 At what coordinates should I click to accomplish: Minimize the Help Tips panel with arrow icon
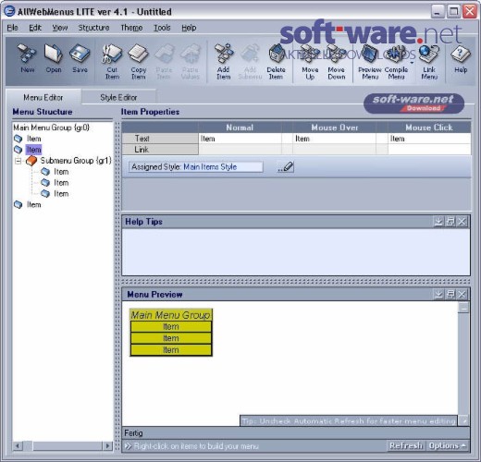coord(438,222)
